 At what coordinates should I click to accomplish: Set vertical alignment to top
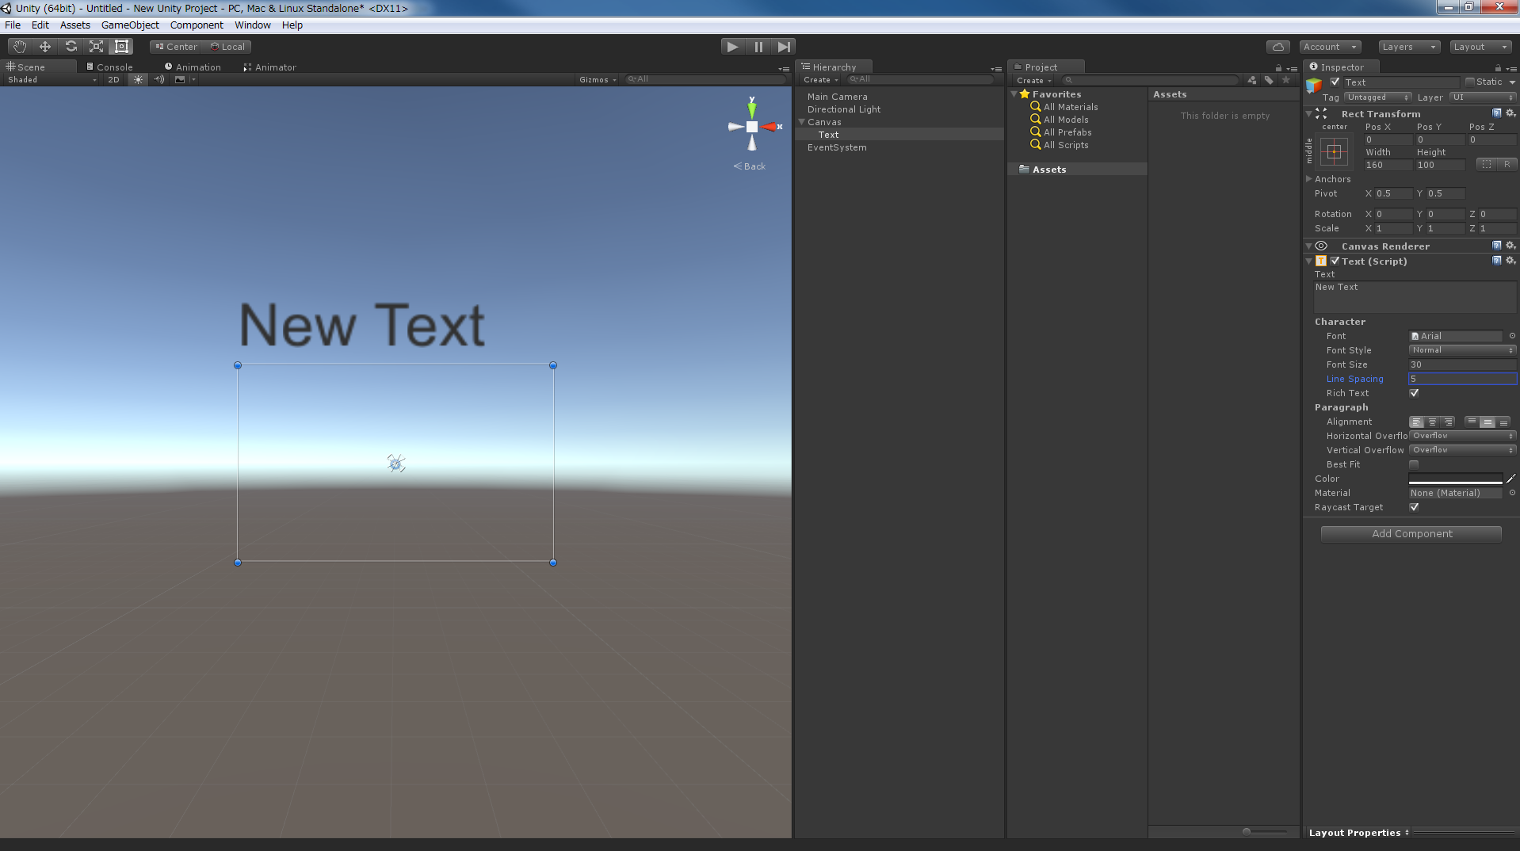coord(1472,422)
